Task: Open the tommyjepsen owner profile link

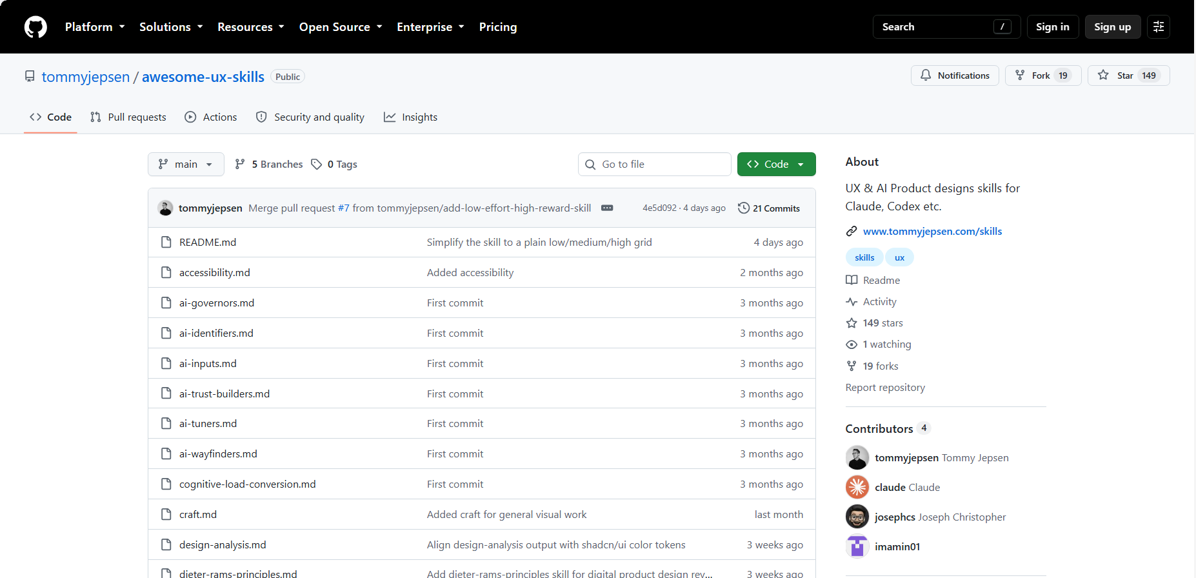Action: click(x=86, y=77)
